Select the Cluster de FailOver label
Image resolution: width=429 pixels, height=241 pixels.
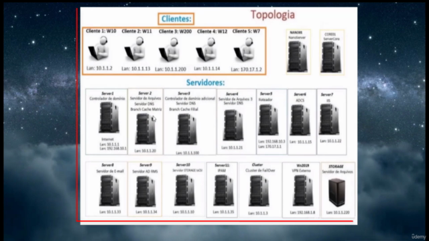pyautogui.click(x=260, y=171)
